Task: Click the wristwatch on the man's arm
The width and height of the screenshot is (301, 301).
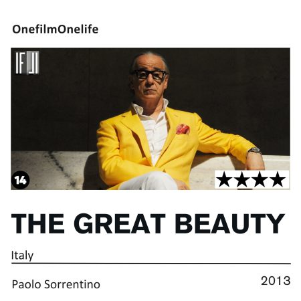Action: (255, 150)
